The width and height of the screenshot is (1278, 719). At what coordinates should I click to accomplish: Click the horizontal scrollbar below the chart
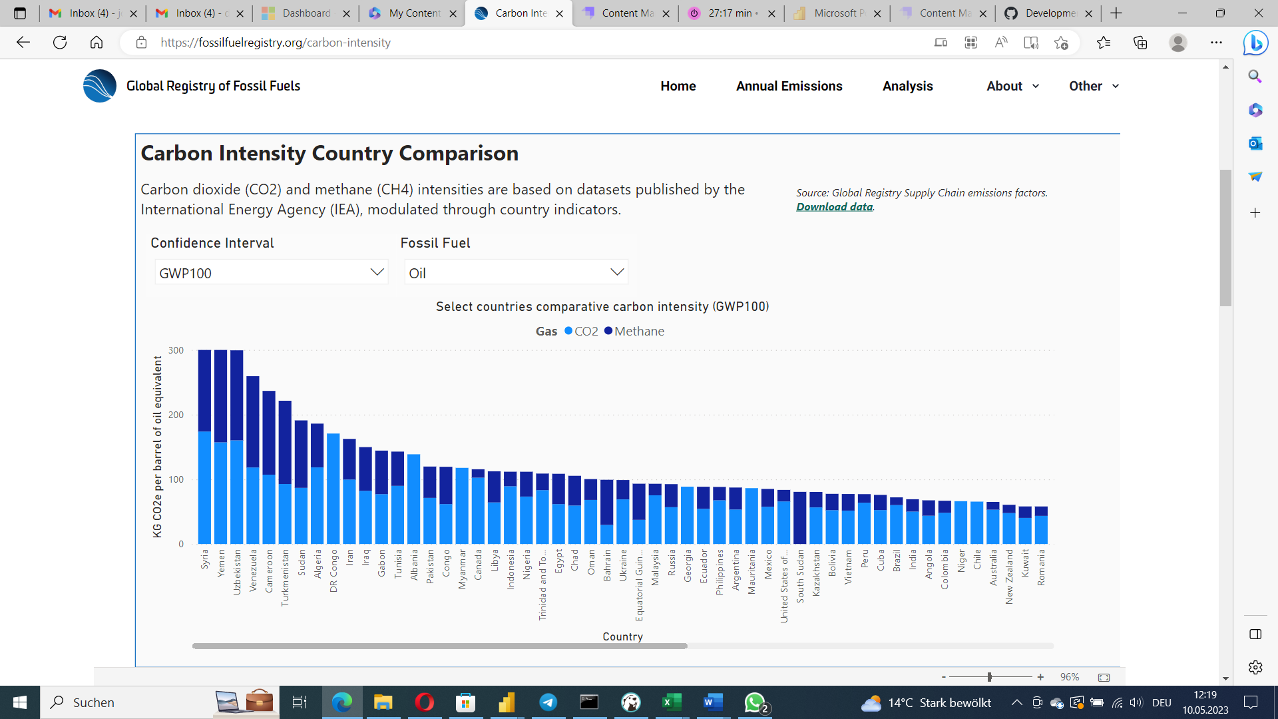439,645
